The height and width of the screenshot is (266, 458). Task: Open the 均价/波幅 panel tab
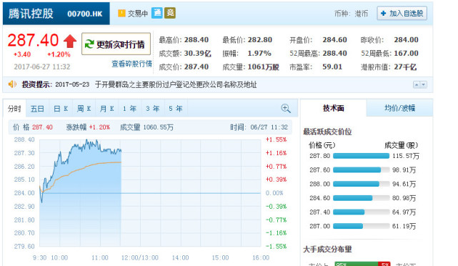(x=399, y=108)
